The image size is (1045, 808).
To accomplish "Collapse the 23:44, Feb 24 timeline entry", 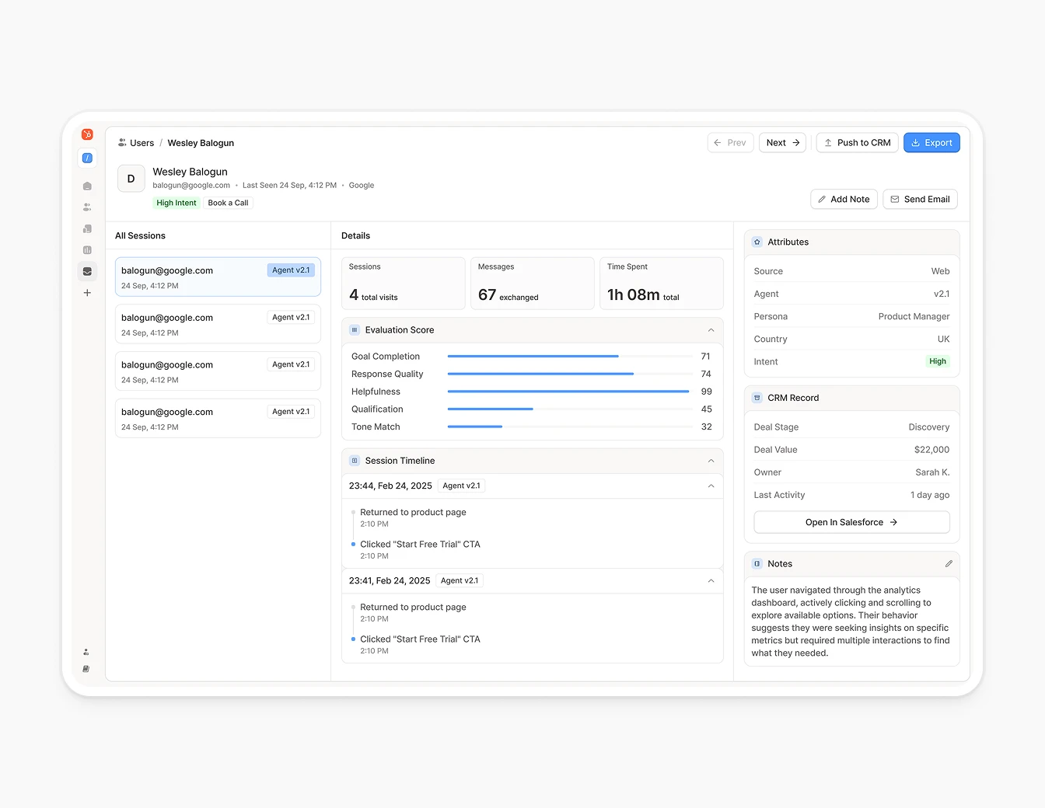I will (711, 486).
